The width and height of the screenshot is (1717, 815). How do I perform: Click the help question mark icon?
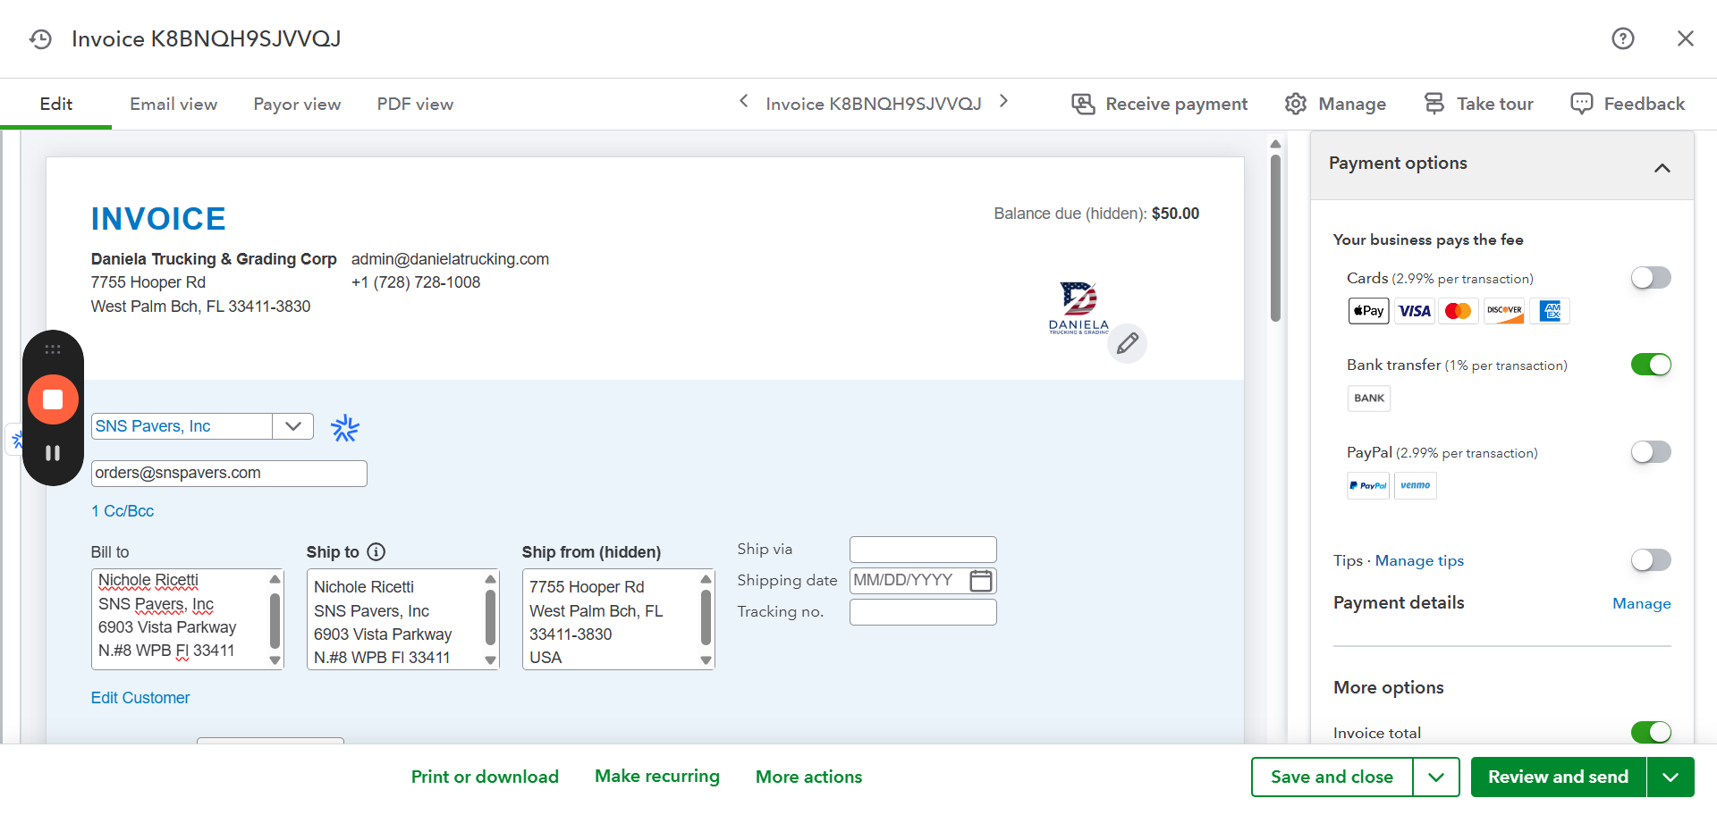pyautogui.click(x=1622, y=38)
